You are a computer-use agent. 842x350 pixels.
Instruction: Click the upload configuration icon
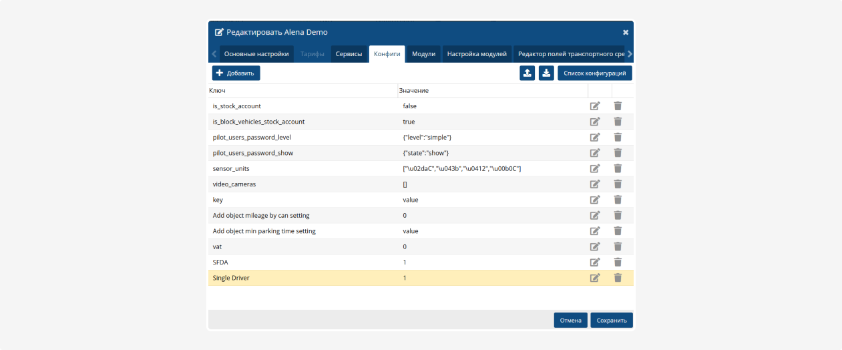(x=528, y=73)
